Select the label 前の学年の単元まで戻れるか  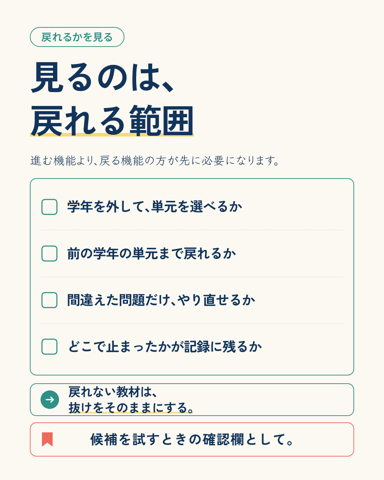(152, 254)
